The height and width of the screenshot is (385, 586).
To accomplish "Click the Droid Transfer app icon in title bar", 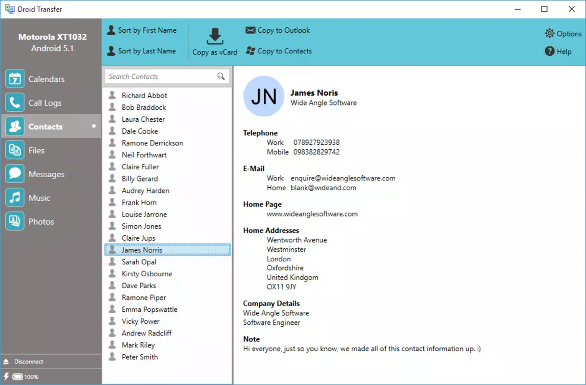I will click(x=10, y=9).
